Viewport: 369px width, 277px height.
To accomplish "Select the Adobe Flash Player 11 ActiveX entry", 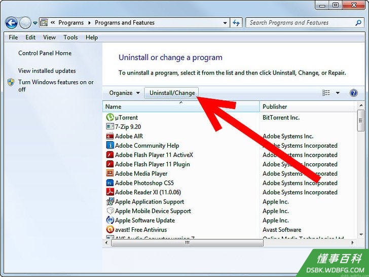I will pyautogui.click(x=154, y=155).
